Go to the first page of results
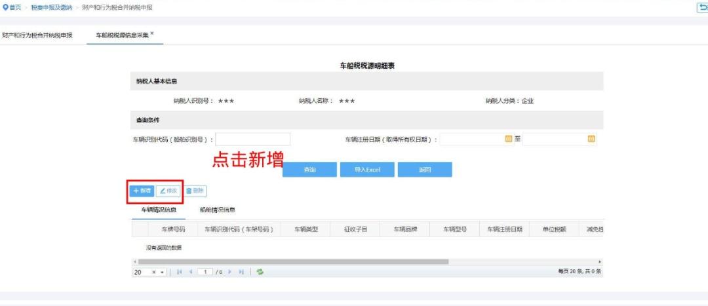The image size is (708, 306). click(180, 272)
